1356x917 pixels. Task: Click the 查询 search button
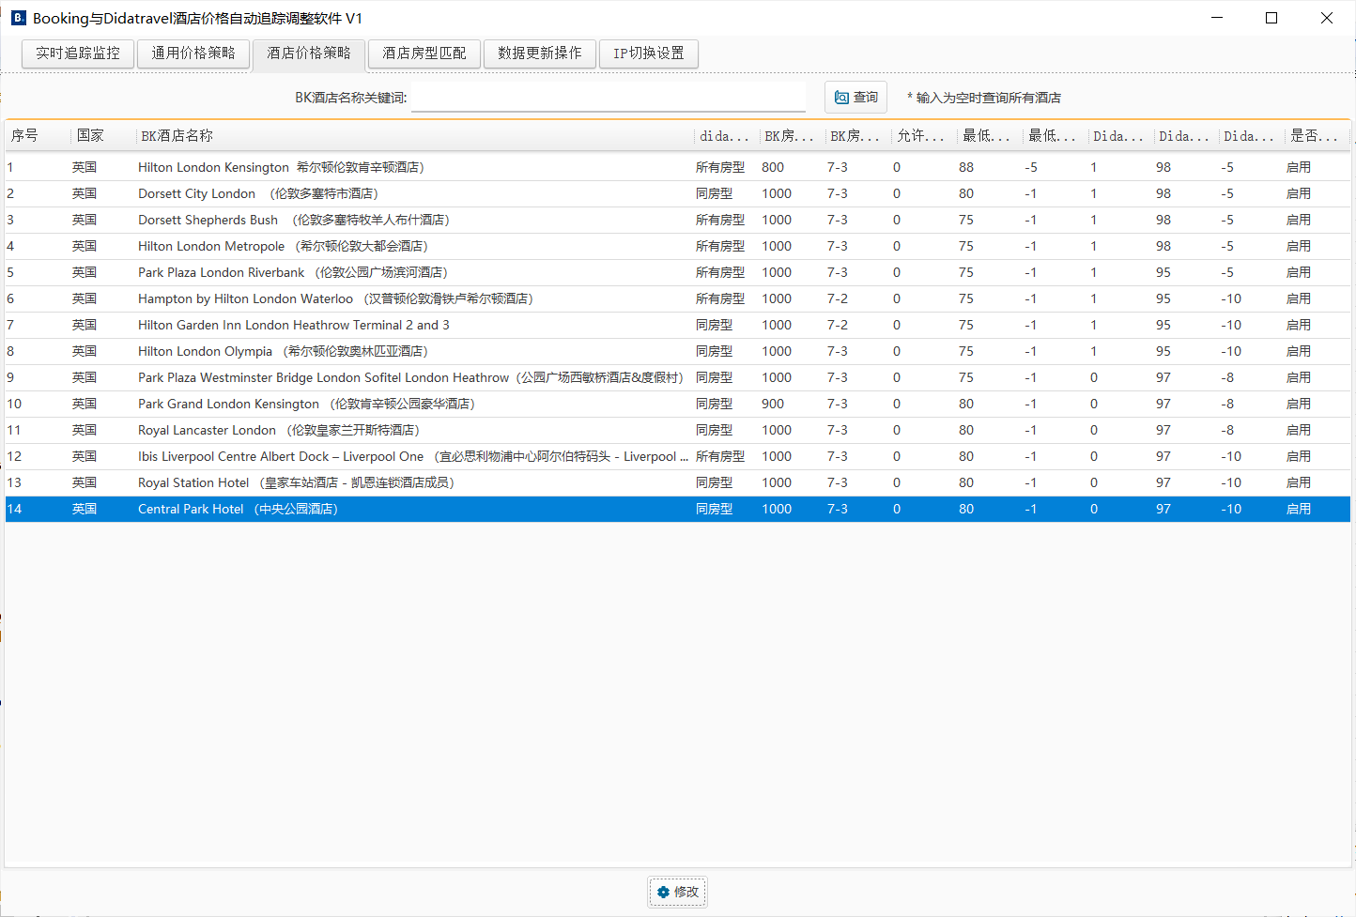855,98
